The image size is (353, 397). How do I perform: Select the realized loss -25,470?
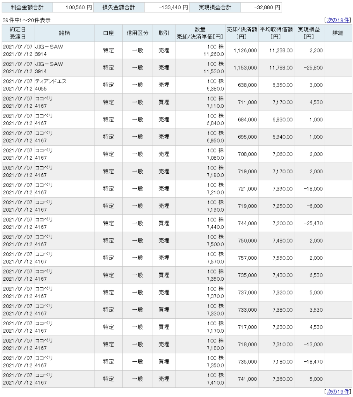click(x=313, y=223)
